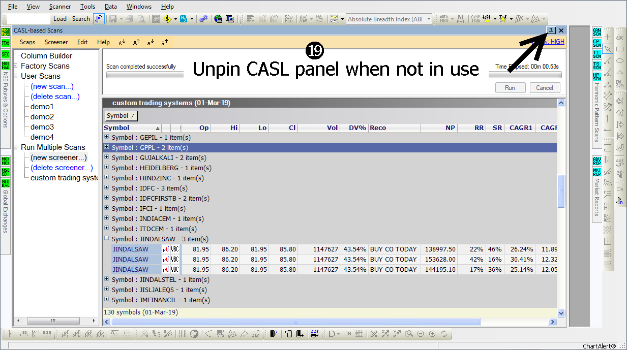
Task: Open the File menu
Action: click(x=13, y=7)
